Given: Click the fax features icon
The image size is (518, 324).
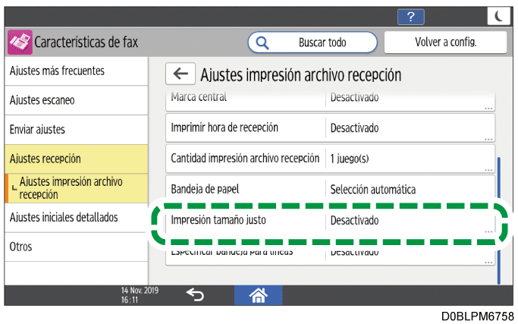Looking at the screenshot, I should tap(20, 42).
